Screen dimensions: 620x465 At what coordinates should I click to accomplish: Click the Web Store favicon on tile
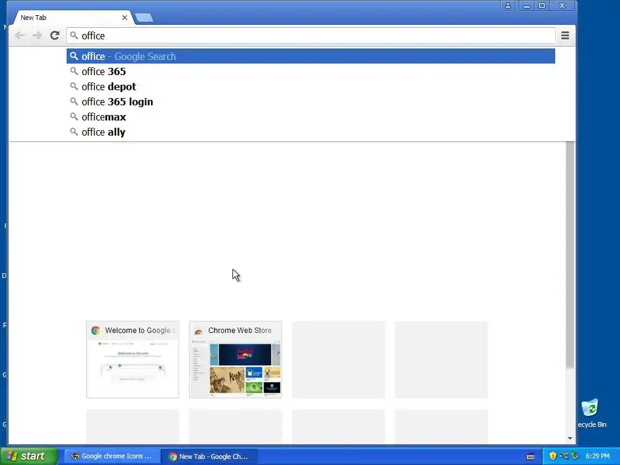[x=199, y=331]
